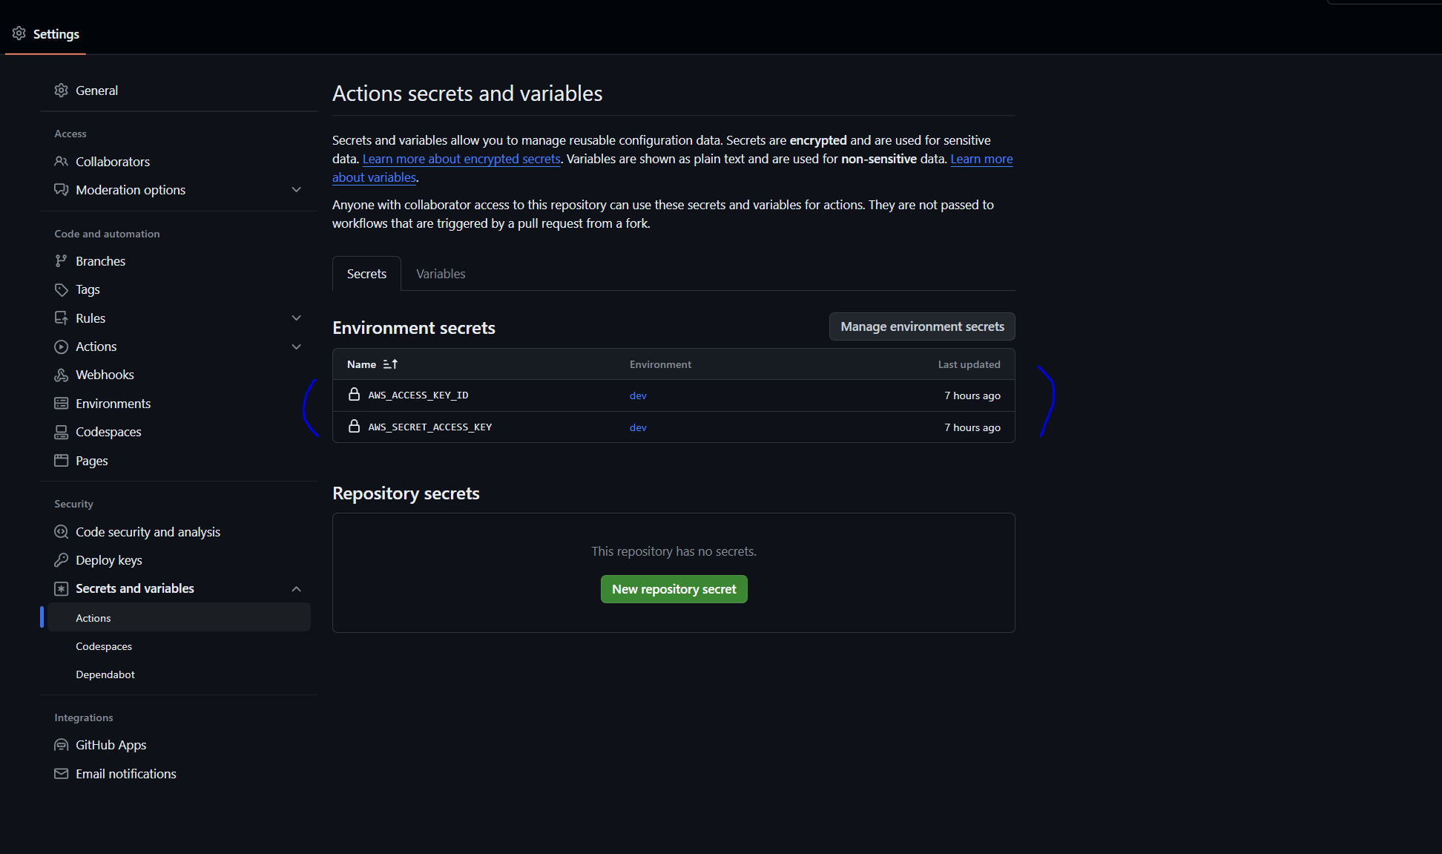Screen dimensions: 1442x854
Task: Collapse the Secrets and variables section
Action: tap(296, 588)
